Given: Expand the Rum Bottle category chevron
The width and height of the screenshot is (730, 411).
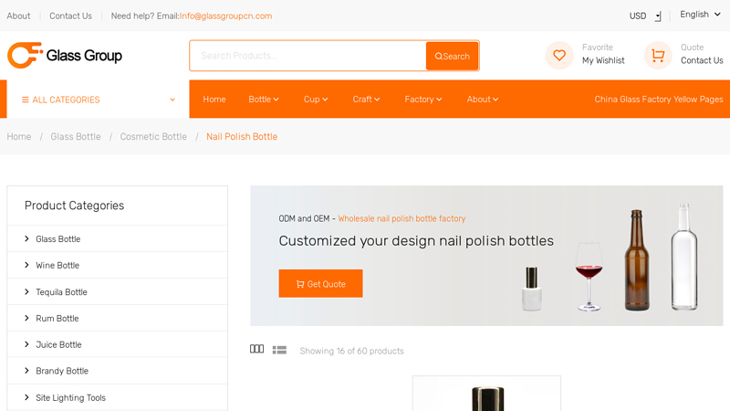Looking at the screenshot, I should coord(26,318).
